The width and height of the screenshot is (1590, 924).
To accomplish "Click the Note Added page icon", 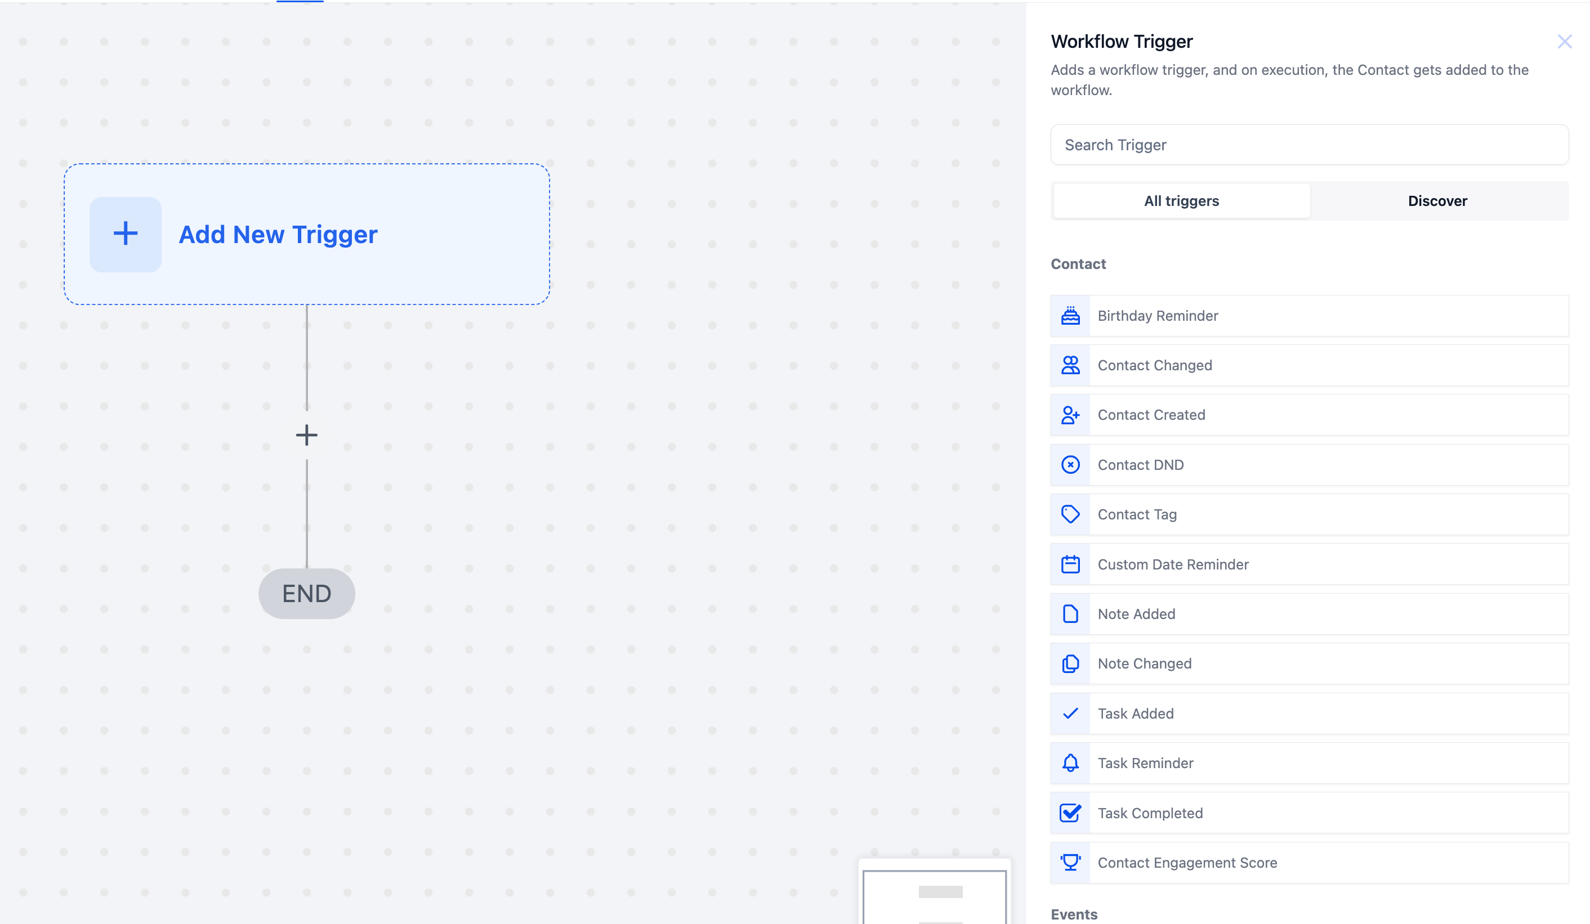I will point(1070,614).
